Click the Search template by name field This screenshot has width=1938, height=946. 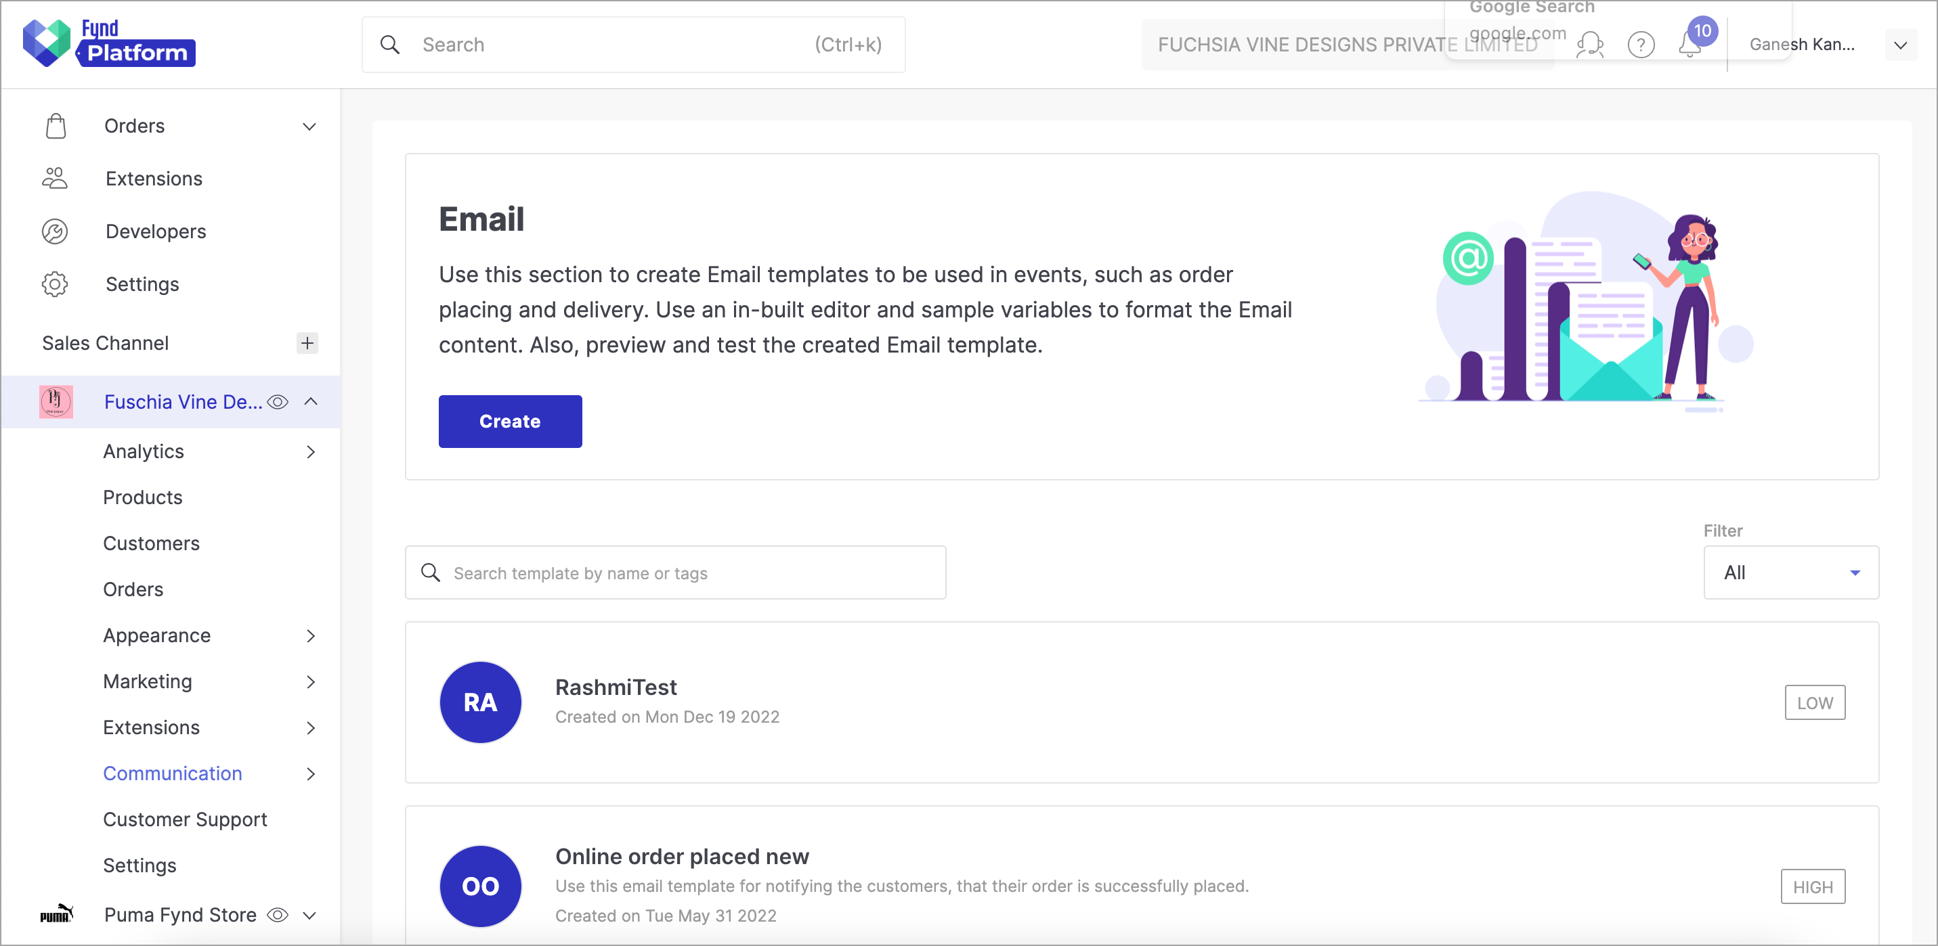676,573
